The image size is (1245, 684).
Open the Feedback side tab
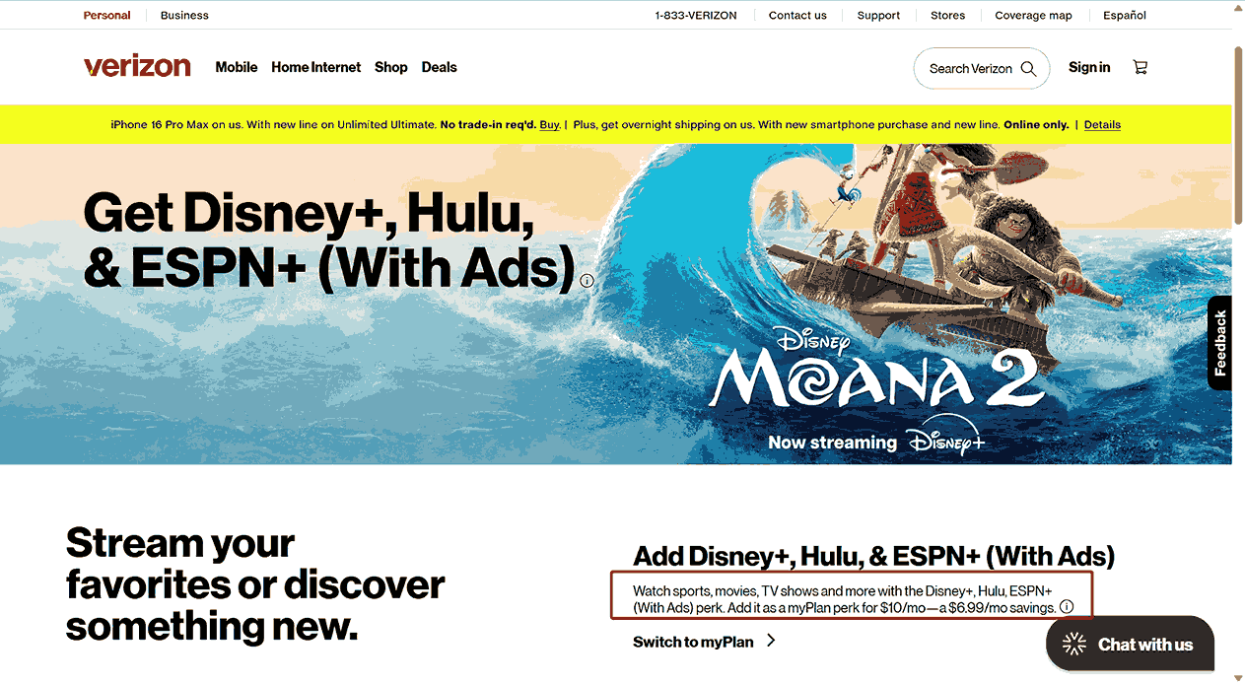[x=1220, y=343]
